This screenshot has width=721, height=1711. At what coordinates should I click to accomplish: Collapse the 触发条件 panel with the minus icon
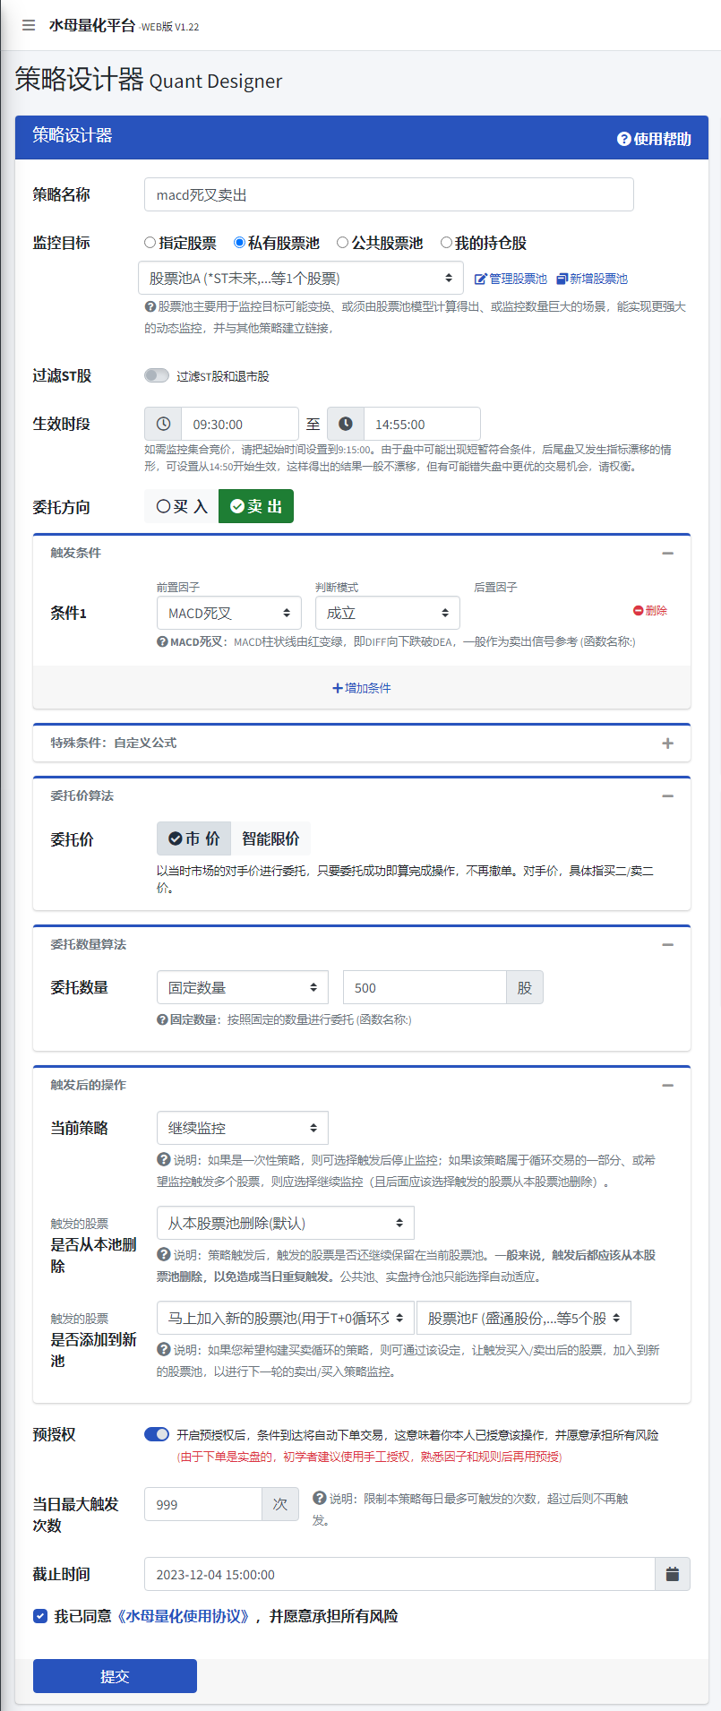(x=667, y=553)
